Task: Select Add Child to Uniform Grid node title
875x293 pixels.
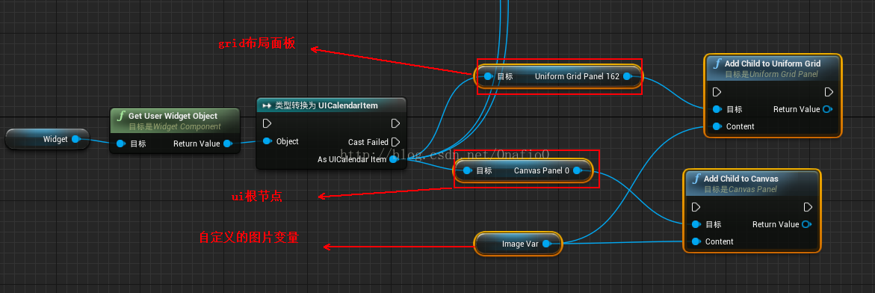Action: click(773, 64)
